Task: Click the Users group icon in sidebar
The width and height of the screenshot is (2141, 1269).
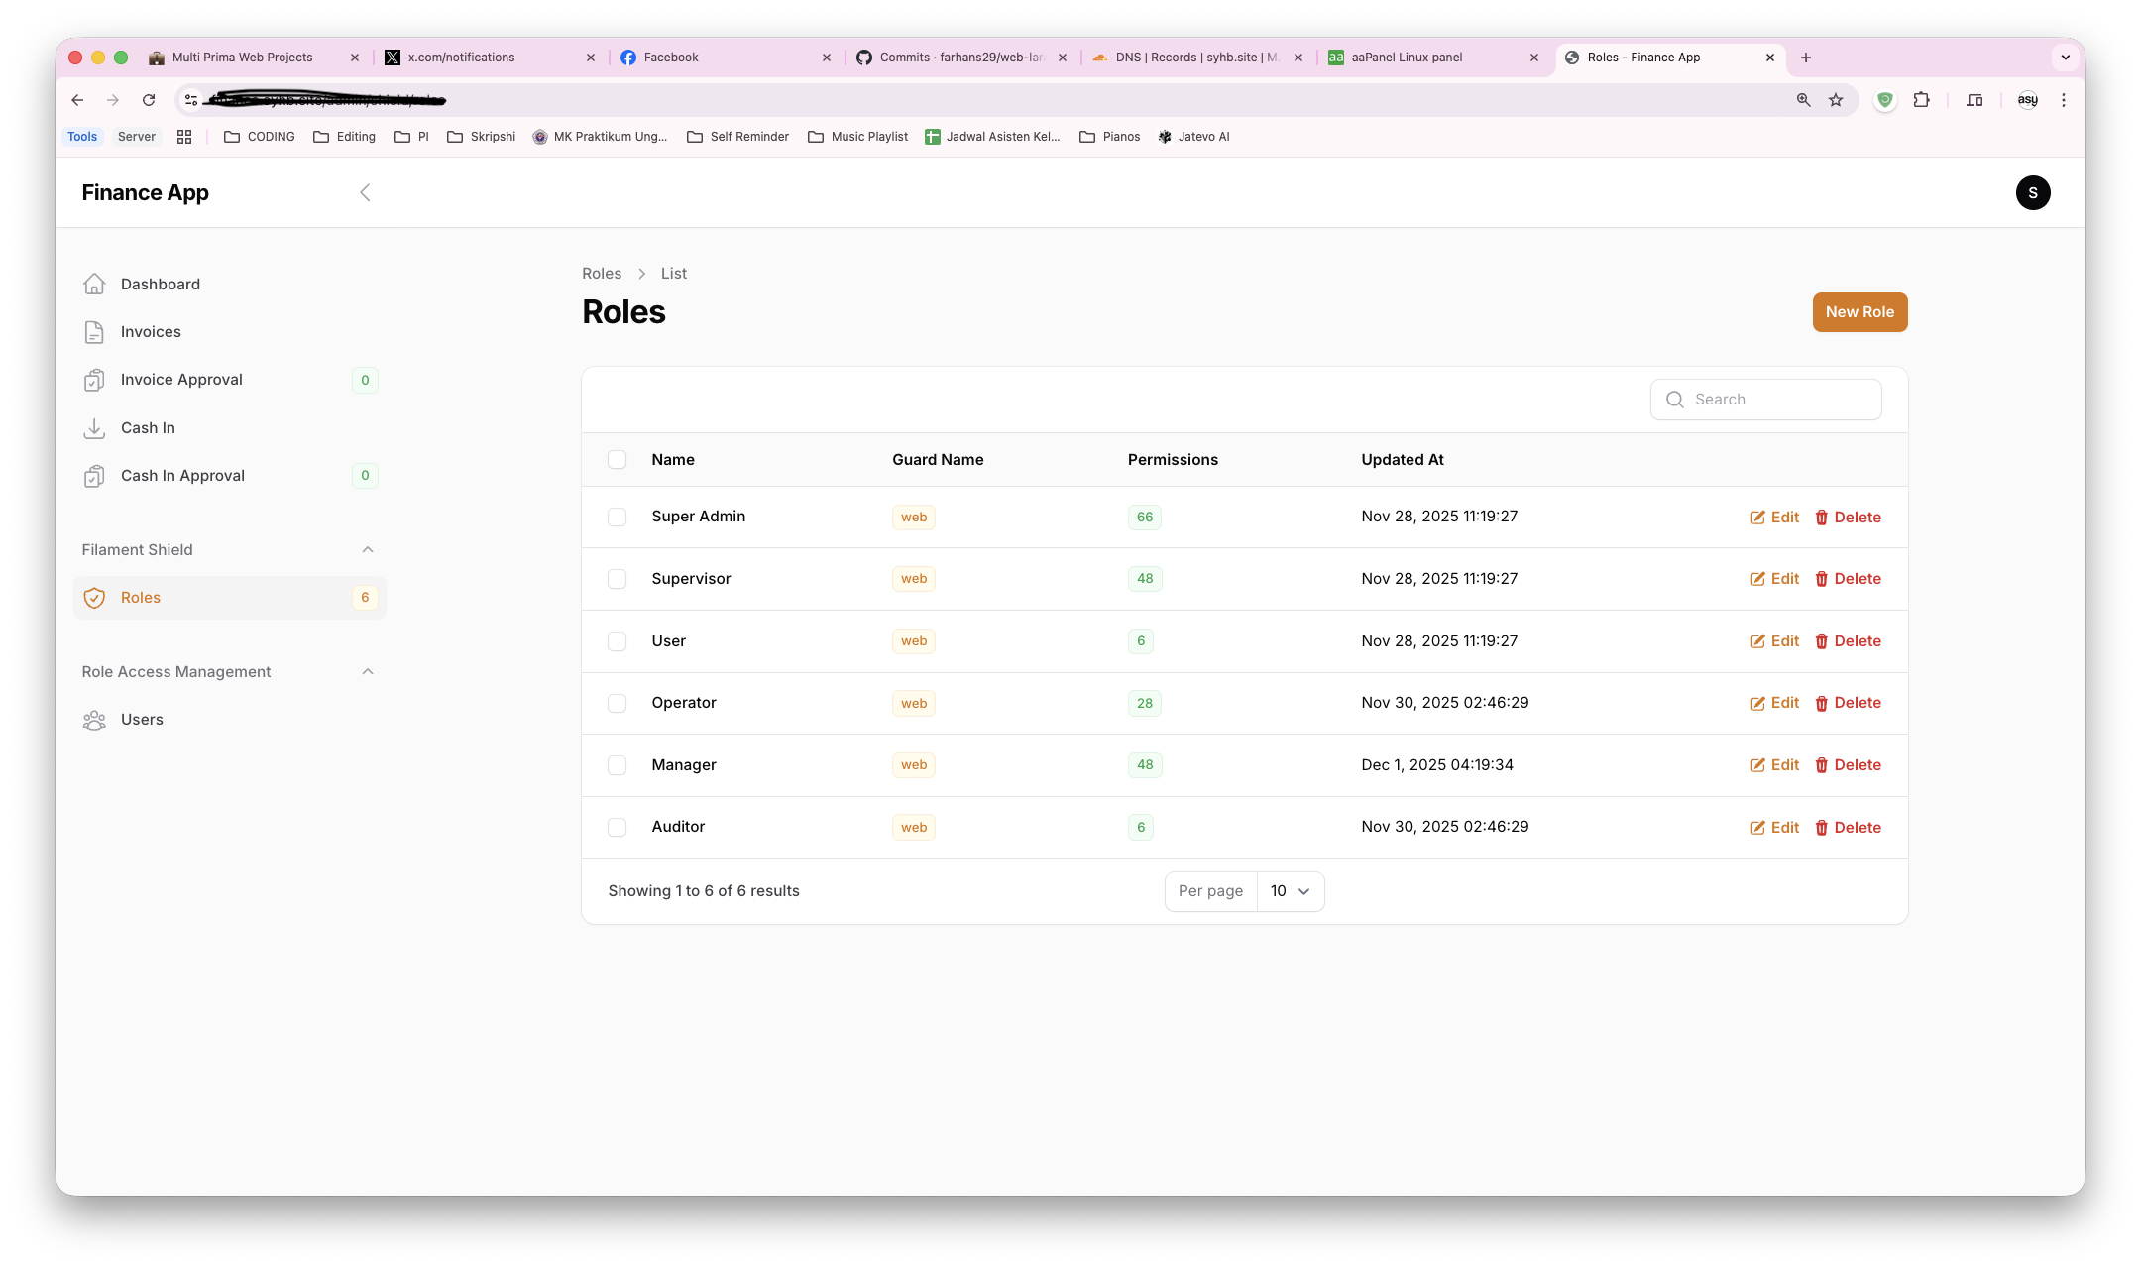Action: click(x=94, y=720)
